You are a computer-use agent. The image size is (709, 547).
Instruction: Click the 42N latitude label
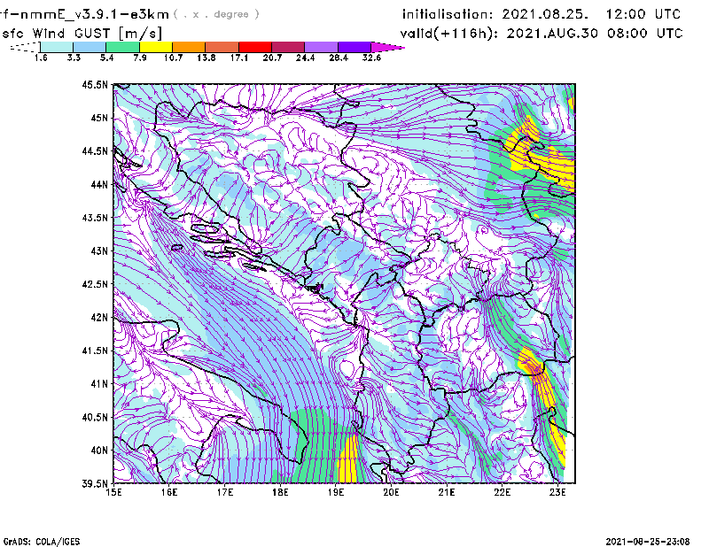[x=99, y=317]
